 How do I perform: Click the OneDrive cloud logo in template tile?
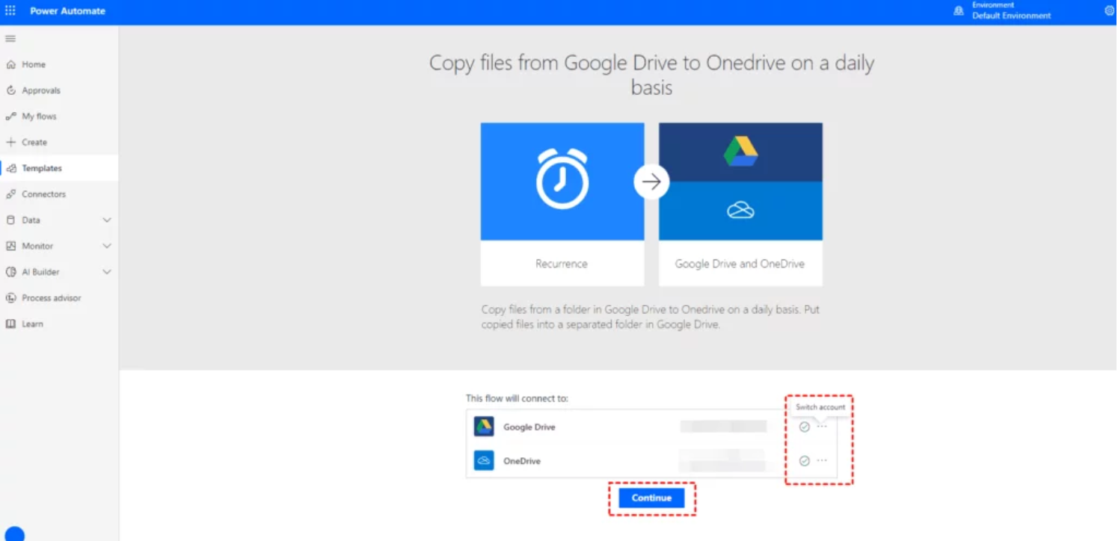tap(740, 211)
